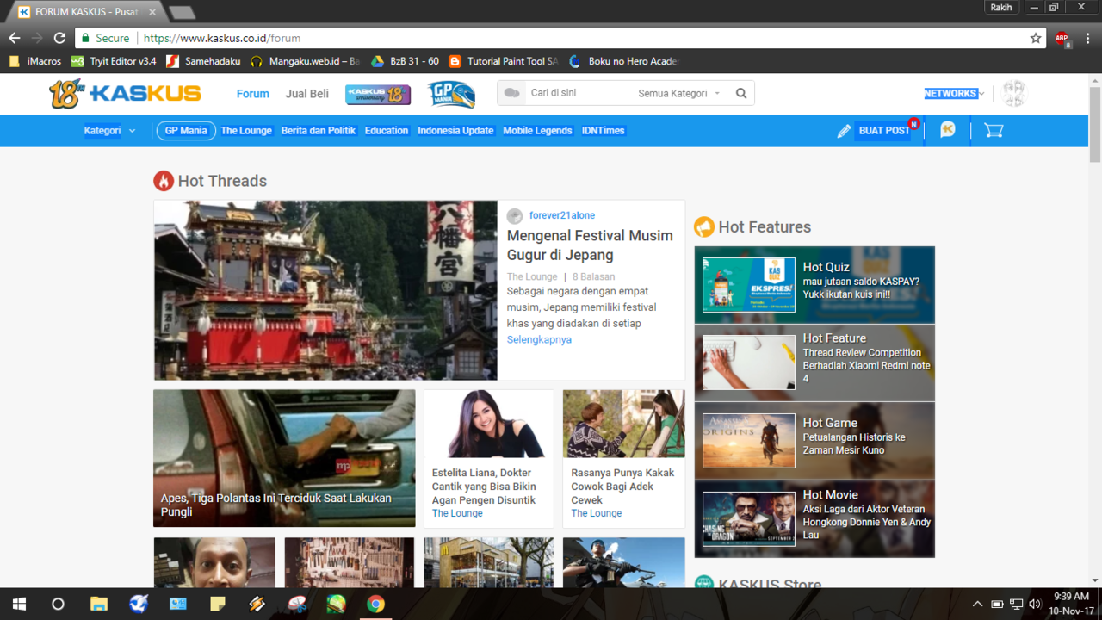Open the GP Mania logo icon
This screenshot has height=620, width=1102.
[x=452, y=94]
